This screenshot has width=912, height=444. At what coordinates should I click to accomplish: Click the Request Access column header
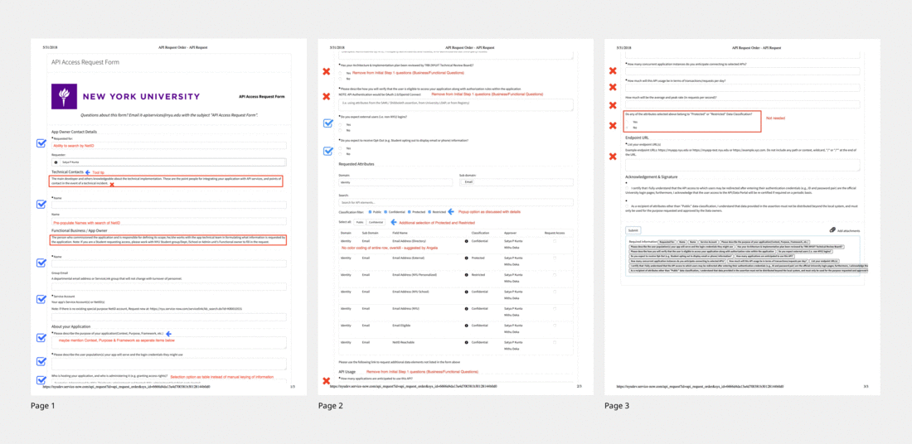[554, 232]
